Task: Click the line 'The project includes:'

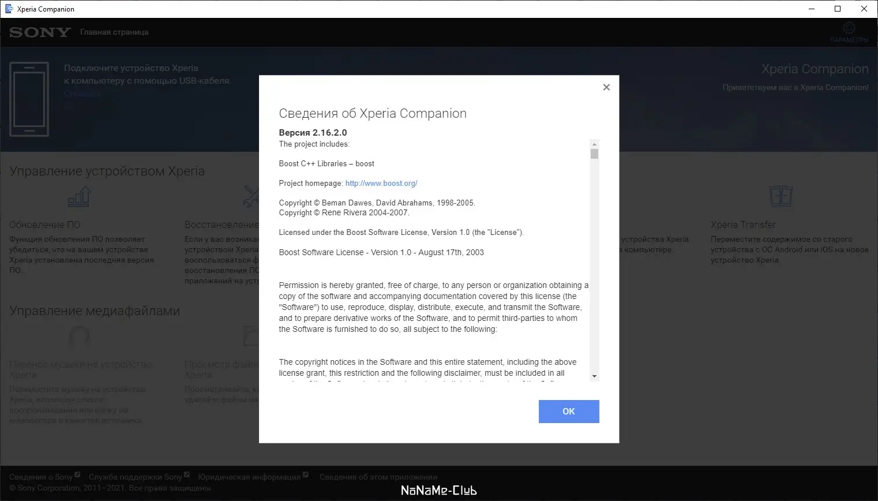Action: (x=314, y=144)
